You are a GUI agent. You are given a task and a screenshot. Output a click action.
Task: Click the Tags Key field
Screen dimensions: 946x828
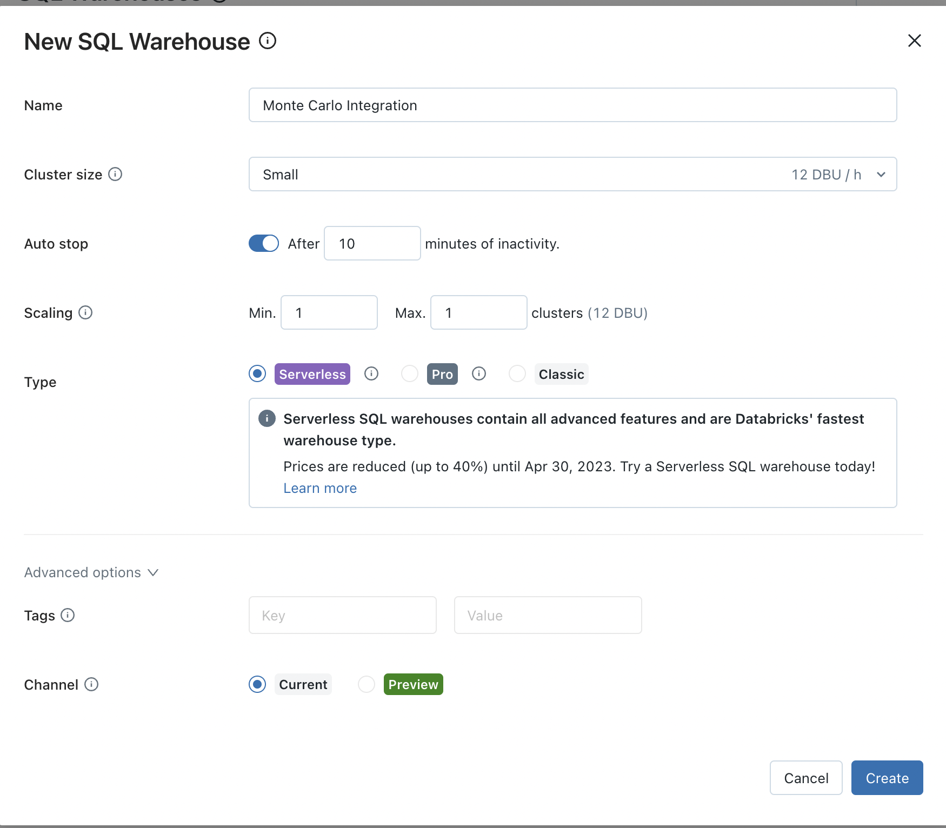[343, 615]
